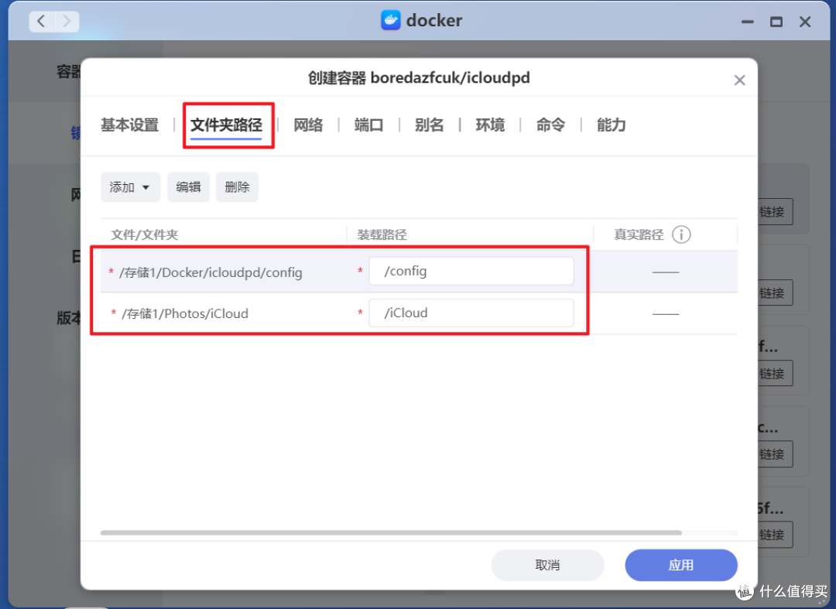Click the back navigation arrow
836x609 pixels.
click(x=40, y=21)
